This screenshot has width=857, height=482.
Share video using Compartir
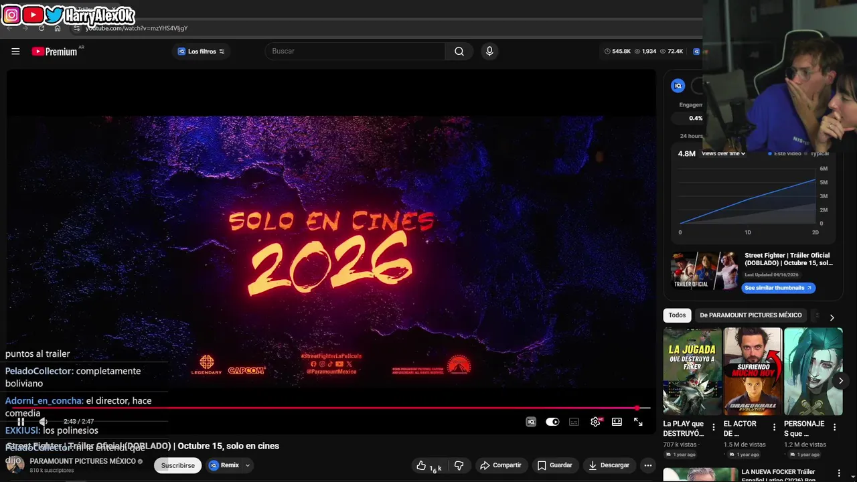click(501, 465)
